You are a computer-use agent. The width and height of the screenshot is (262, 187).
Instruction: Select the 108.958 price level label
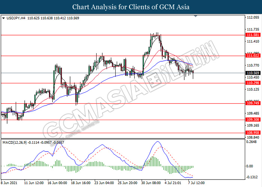click(x=253, y=132)
